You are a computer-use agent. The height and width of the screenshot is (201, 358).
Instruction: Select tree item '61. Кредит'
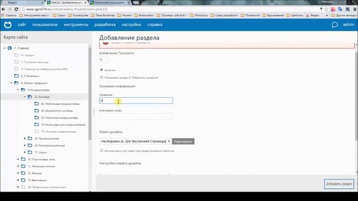[x=27, y=55]
